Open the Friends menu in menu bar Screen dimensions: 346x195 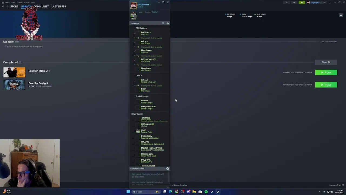pyautogui.click(x=19, y=2)
